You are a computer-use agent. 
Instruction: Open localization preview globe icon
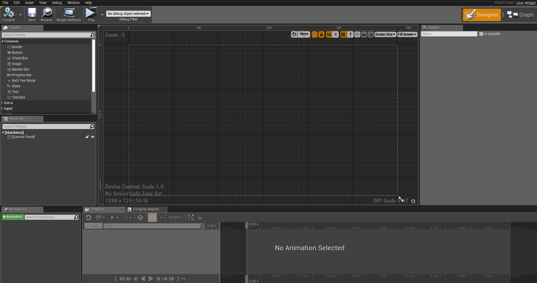click(x=294, y=34)
